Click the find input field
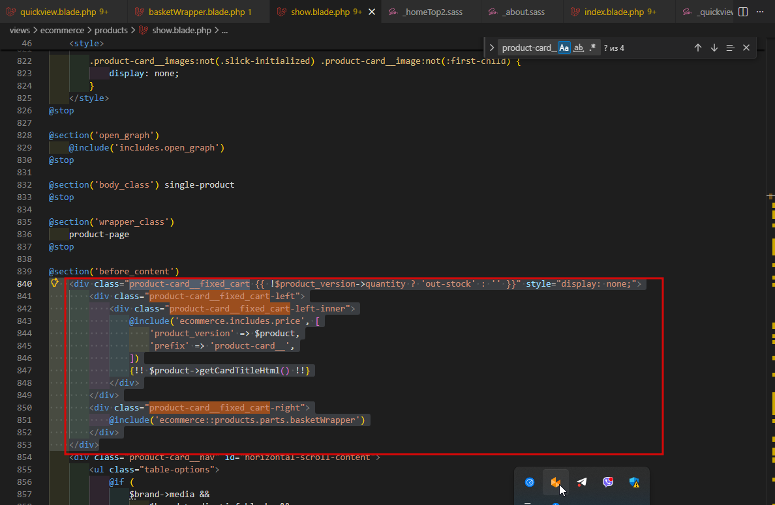The height and width of the screenshot is (505, 775). click(528, 48)
